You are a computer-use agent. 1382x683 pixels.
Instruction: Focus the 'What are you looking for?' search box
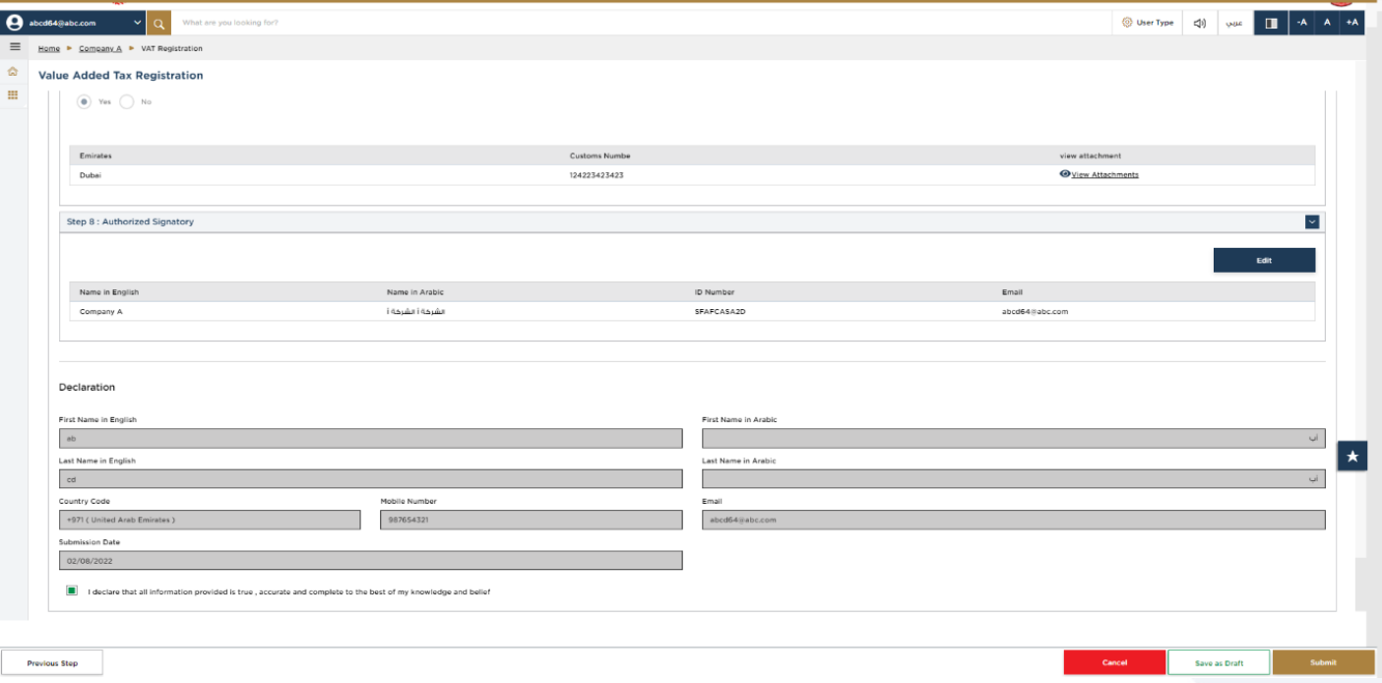(x=640, y=23)
